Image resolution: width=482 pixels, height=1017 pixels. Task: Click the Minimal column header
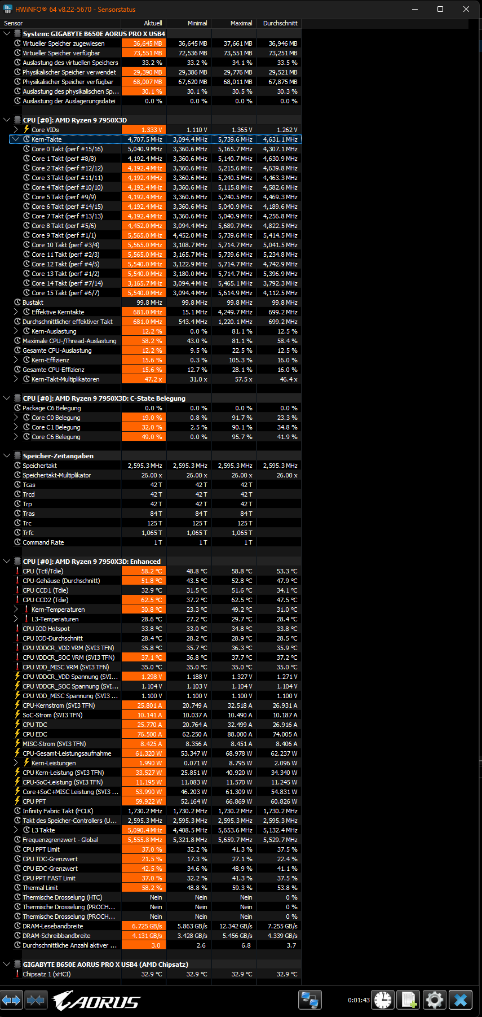tap(188, 23)
